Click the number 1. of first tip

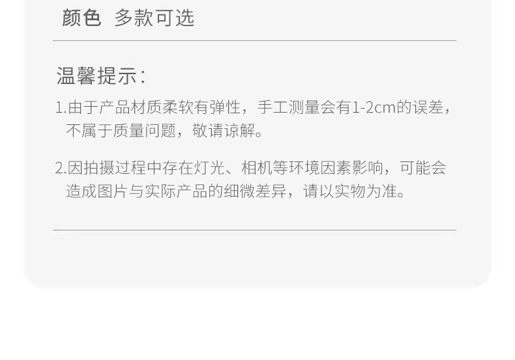coord(61,107)
